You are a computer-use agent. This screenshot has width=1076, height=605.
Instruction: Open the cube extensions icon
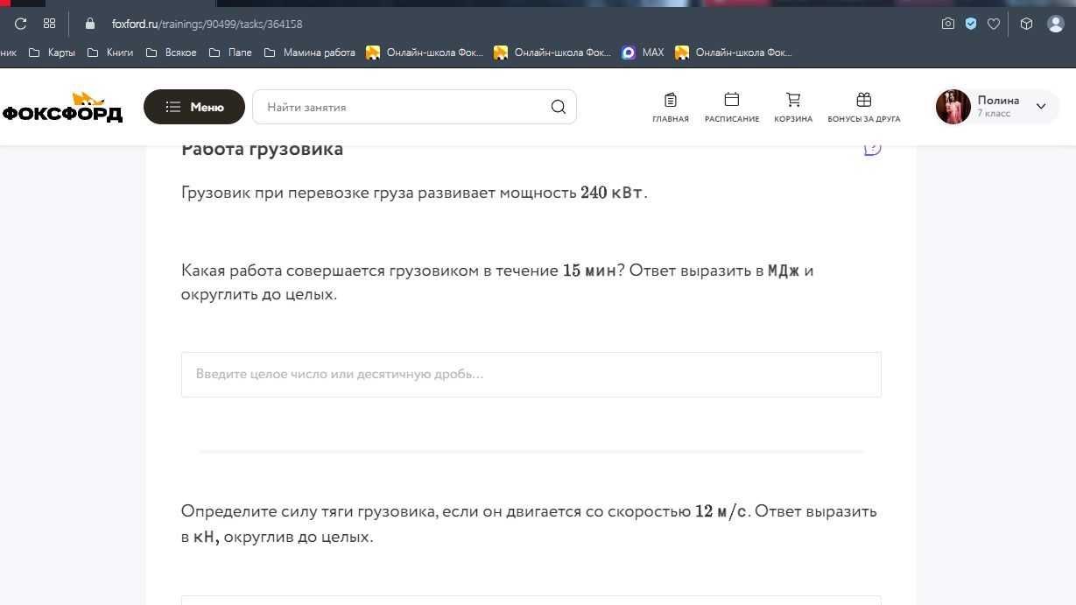pos(1027,24)
